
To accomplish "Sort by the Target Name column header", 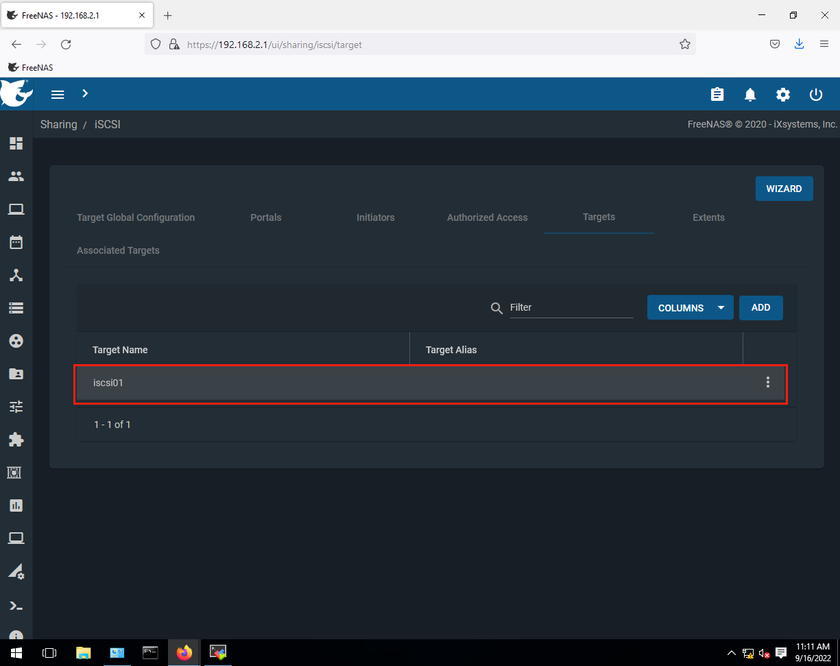I will [120, 350].
